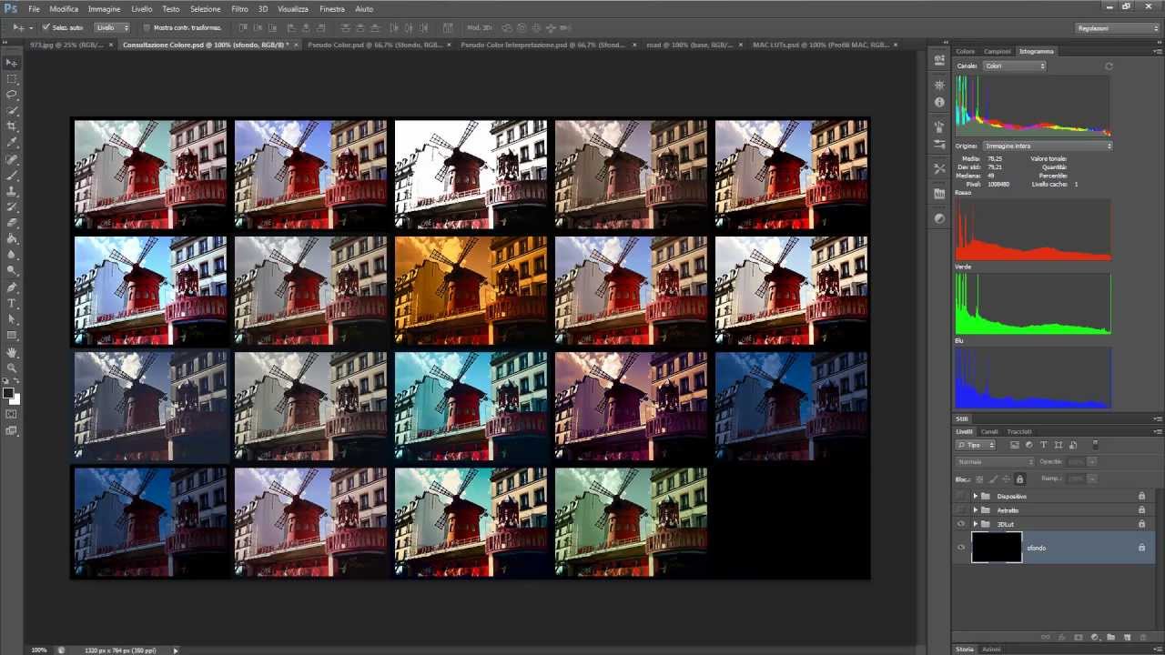
Task: Select the Hand tool
Action: [12, 352]
